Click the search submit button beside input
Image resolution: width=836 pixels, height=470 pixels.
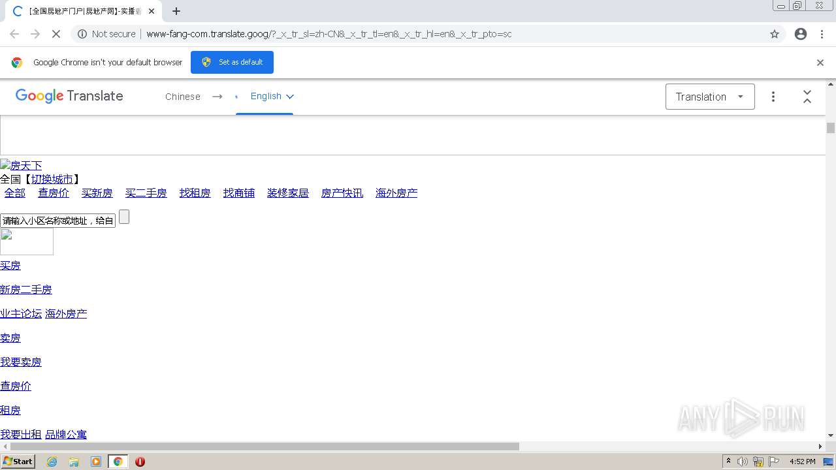click(x=124, y=217)
